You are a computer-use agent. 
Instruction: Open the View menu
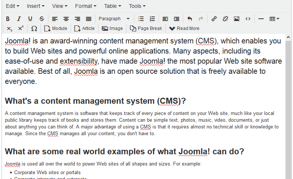click(60, 6)
